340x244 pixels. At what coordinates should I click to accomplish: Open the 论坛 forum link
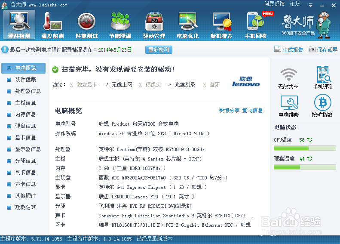pos(295,4)
